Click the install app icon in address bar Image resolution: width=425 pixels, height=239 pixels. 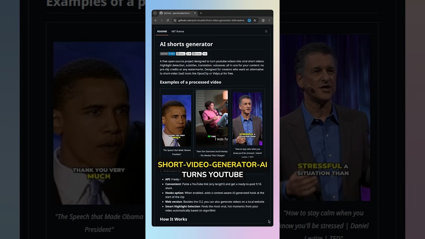[x=249, y=20]
